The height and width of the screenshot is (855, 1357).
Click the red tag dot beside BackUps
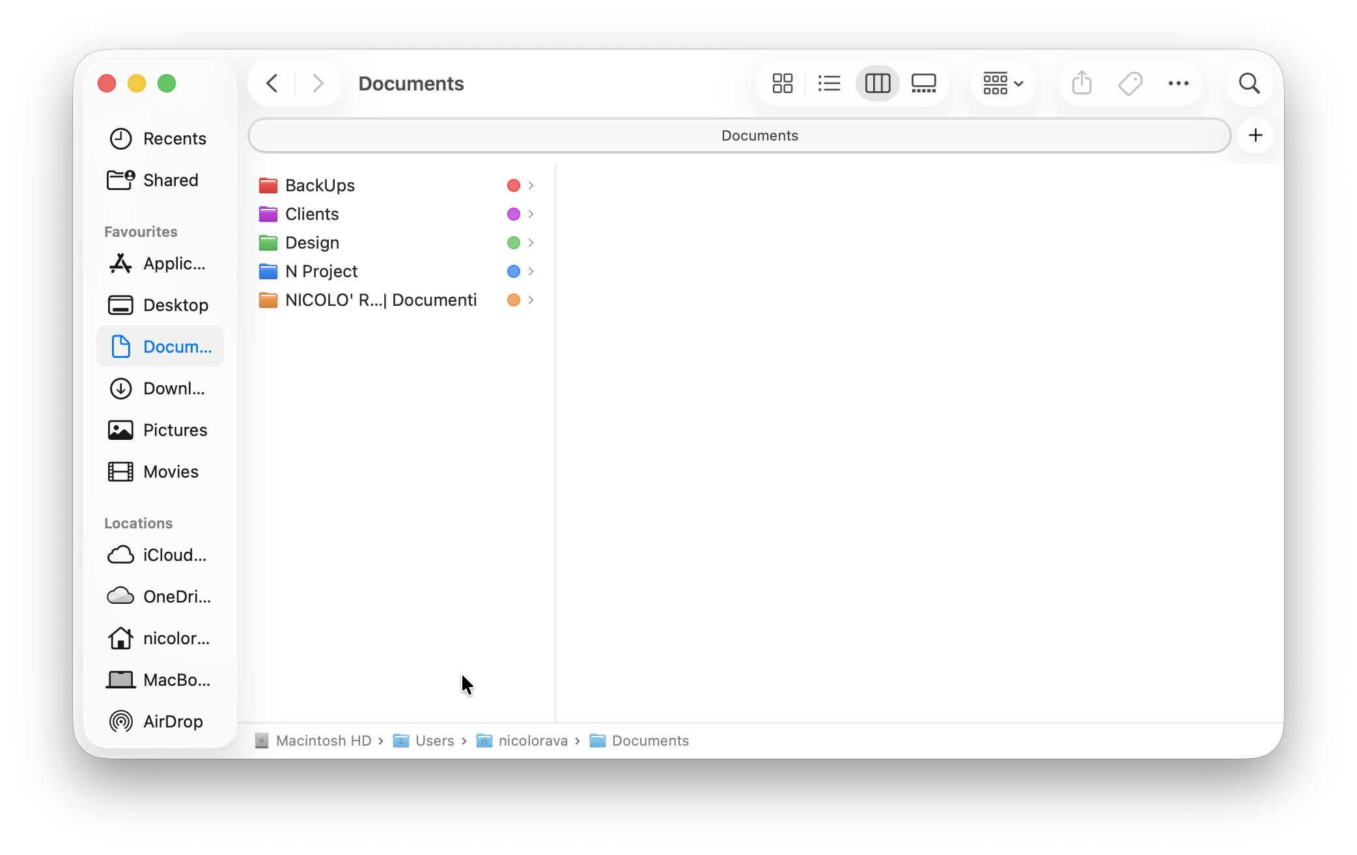tap(515, 185)
